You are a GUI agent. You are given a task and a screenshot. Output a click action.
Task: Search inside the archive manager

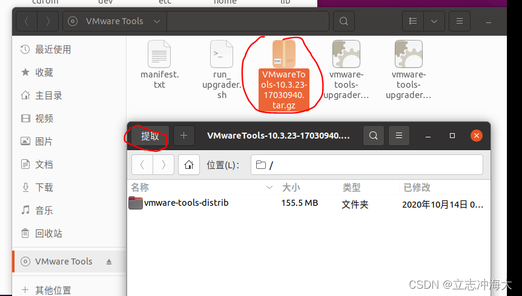374,136
